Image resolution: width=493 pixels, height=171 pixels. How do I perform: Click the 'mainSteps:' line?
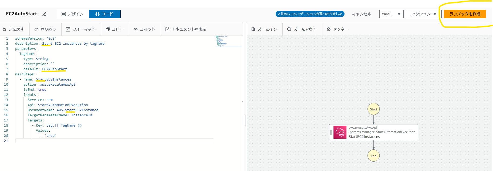25,74
